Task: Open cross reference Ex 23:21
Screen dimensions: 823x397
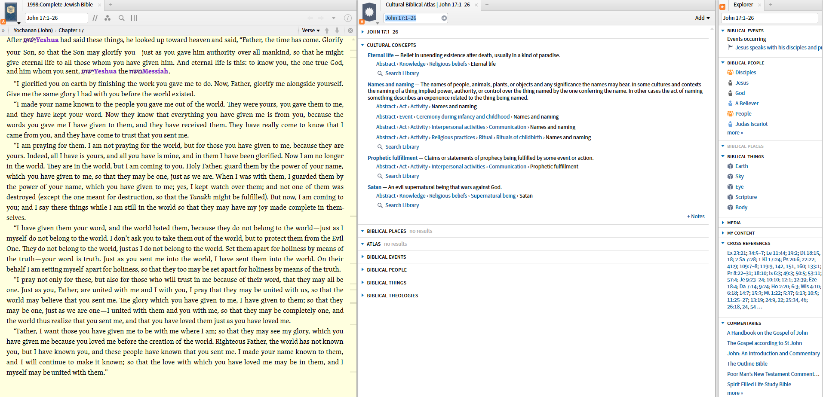Action: [x=737, y=253]
